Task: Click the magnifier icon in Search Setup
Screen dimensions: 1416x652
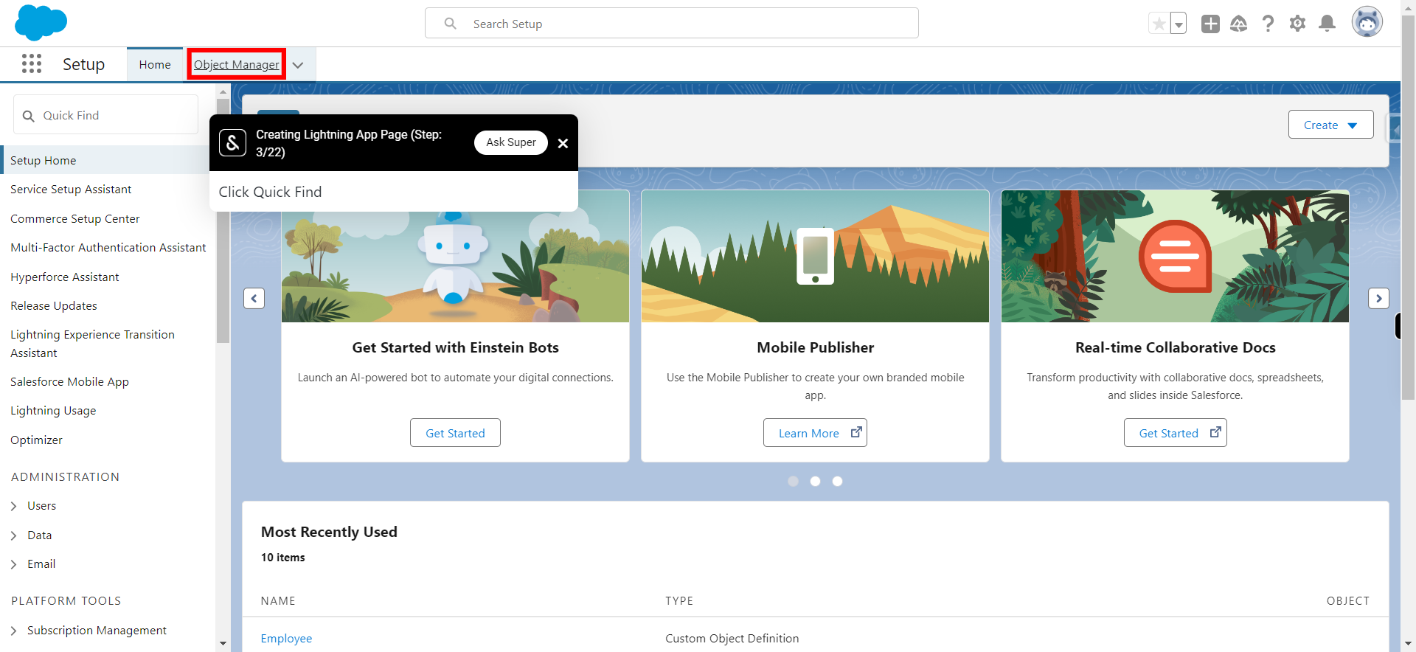Action: click(450, 24)
